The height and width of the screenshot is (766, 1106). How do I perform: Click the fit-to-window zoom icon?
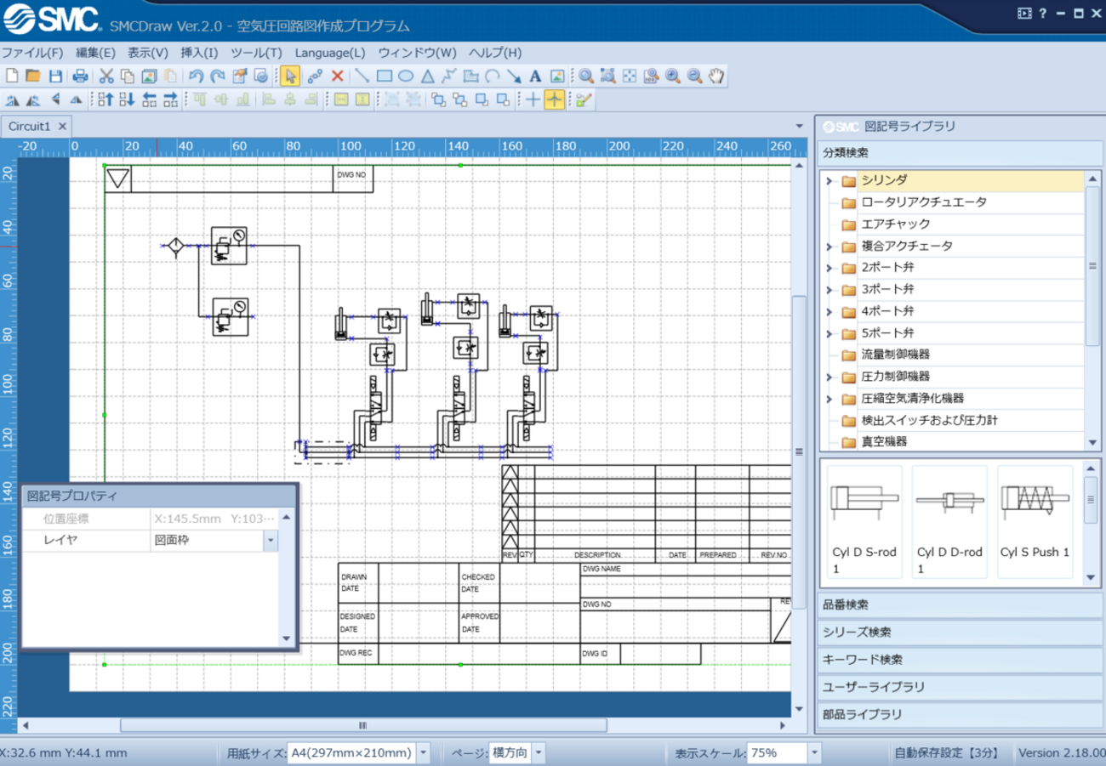pyautogui.click(x=630, y=77)
